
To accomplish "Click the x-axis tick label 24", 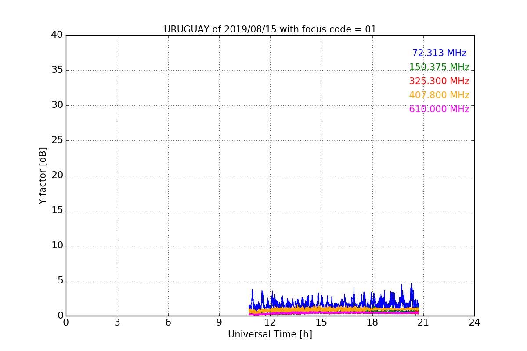I will click(x=474, y=322).
